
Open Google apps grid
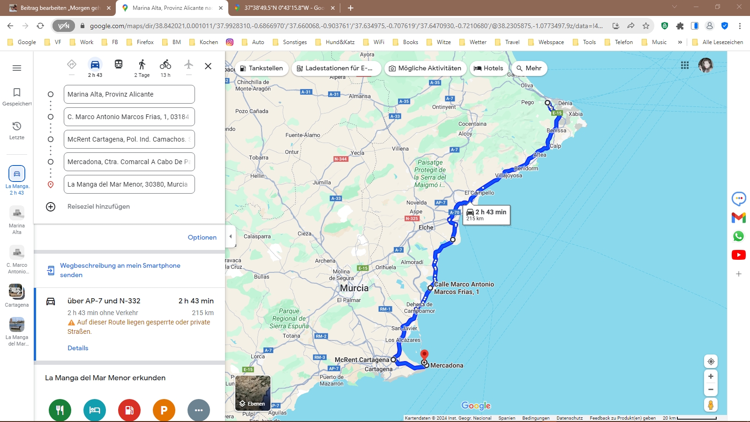click(x=685, y=65)
